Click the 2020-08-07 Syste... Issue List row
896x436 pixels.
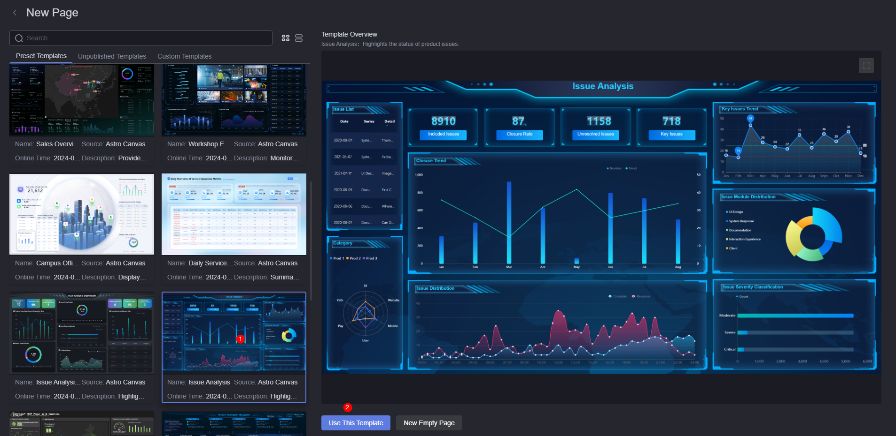pos(364,140)
